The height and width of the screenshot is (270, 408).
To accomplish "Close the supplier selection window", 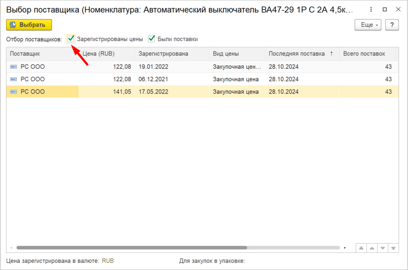I will click(398, 10).
